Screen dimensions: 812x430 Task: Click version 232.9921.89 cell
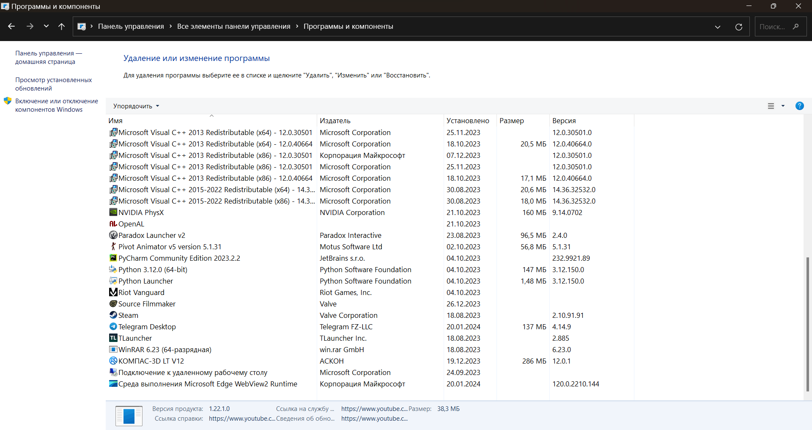571,258
